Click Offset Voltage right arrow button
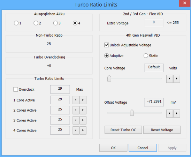191x157 pixels. [x=177, y=113]
